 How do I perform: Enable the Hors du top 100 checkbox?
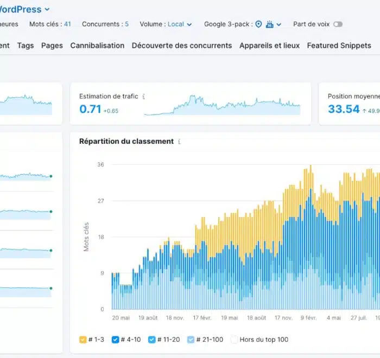(x=235, y=340)
